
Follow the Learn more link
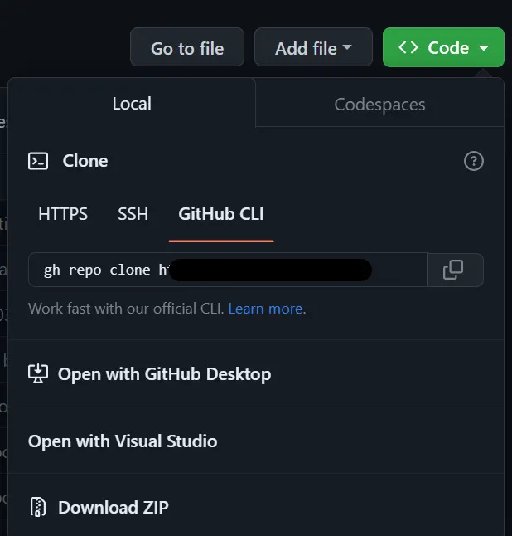(266, 309)
